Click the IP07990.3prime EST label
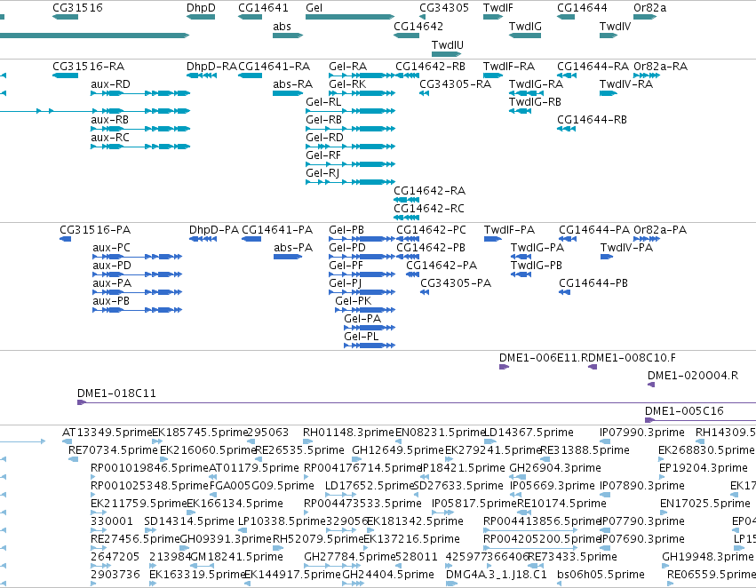Screen dimensions: 756x588 pos(642,433)
